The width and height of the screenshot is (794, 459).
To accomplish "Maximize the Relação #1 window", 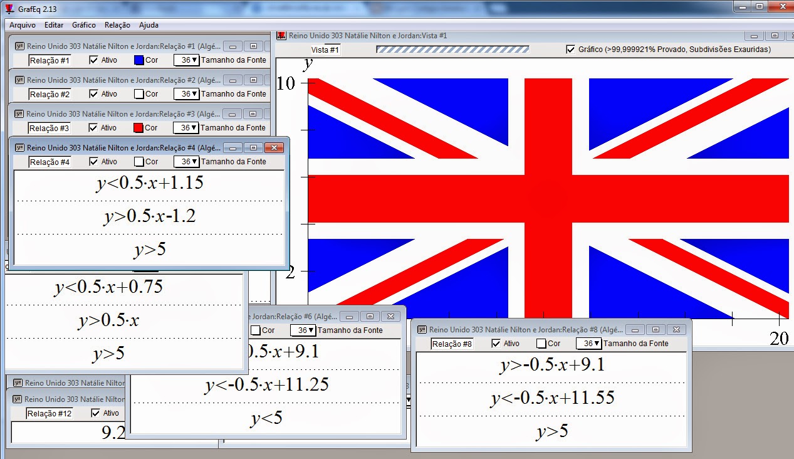I will coord(253,46).
